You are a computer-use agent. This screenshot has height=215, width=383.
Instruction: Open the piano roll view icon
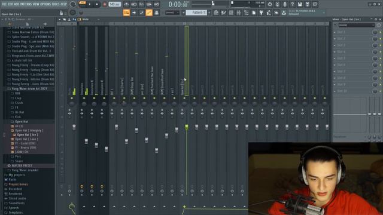(223, 13)
